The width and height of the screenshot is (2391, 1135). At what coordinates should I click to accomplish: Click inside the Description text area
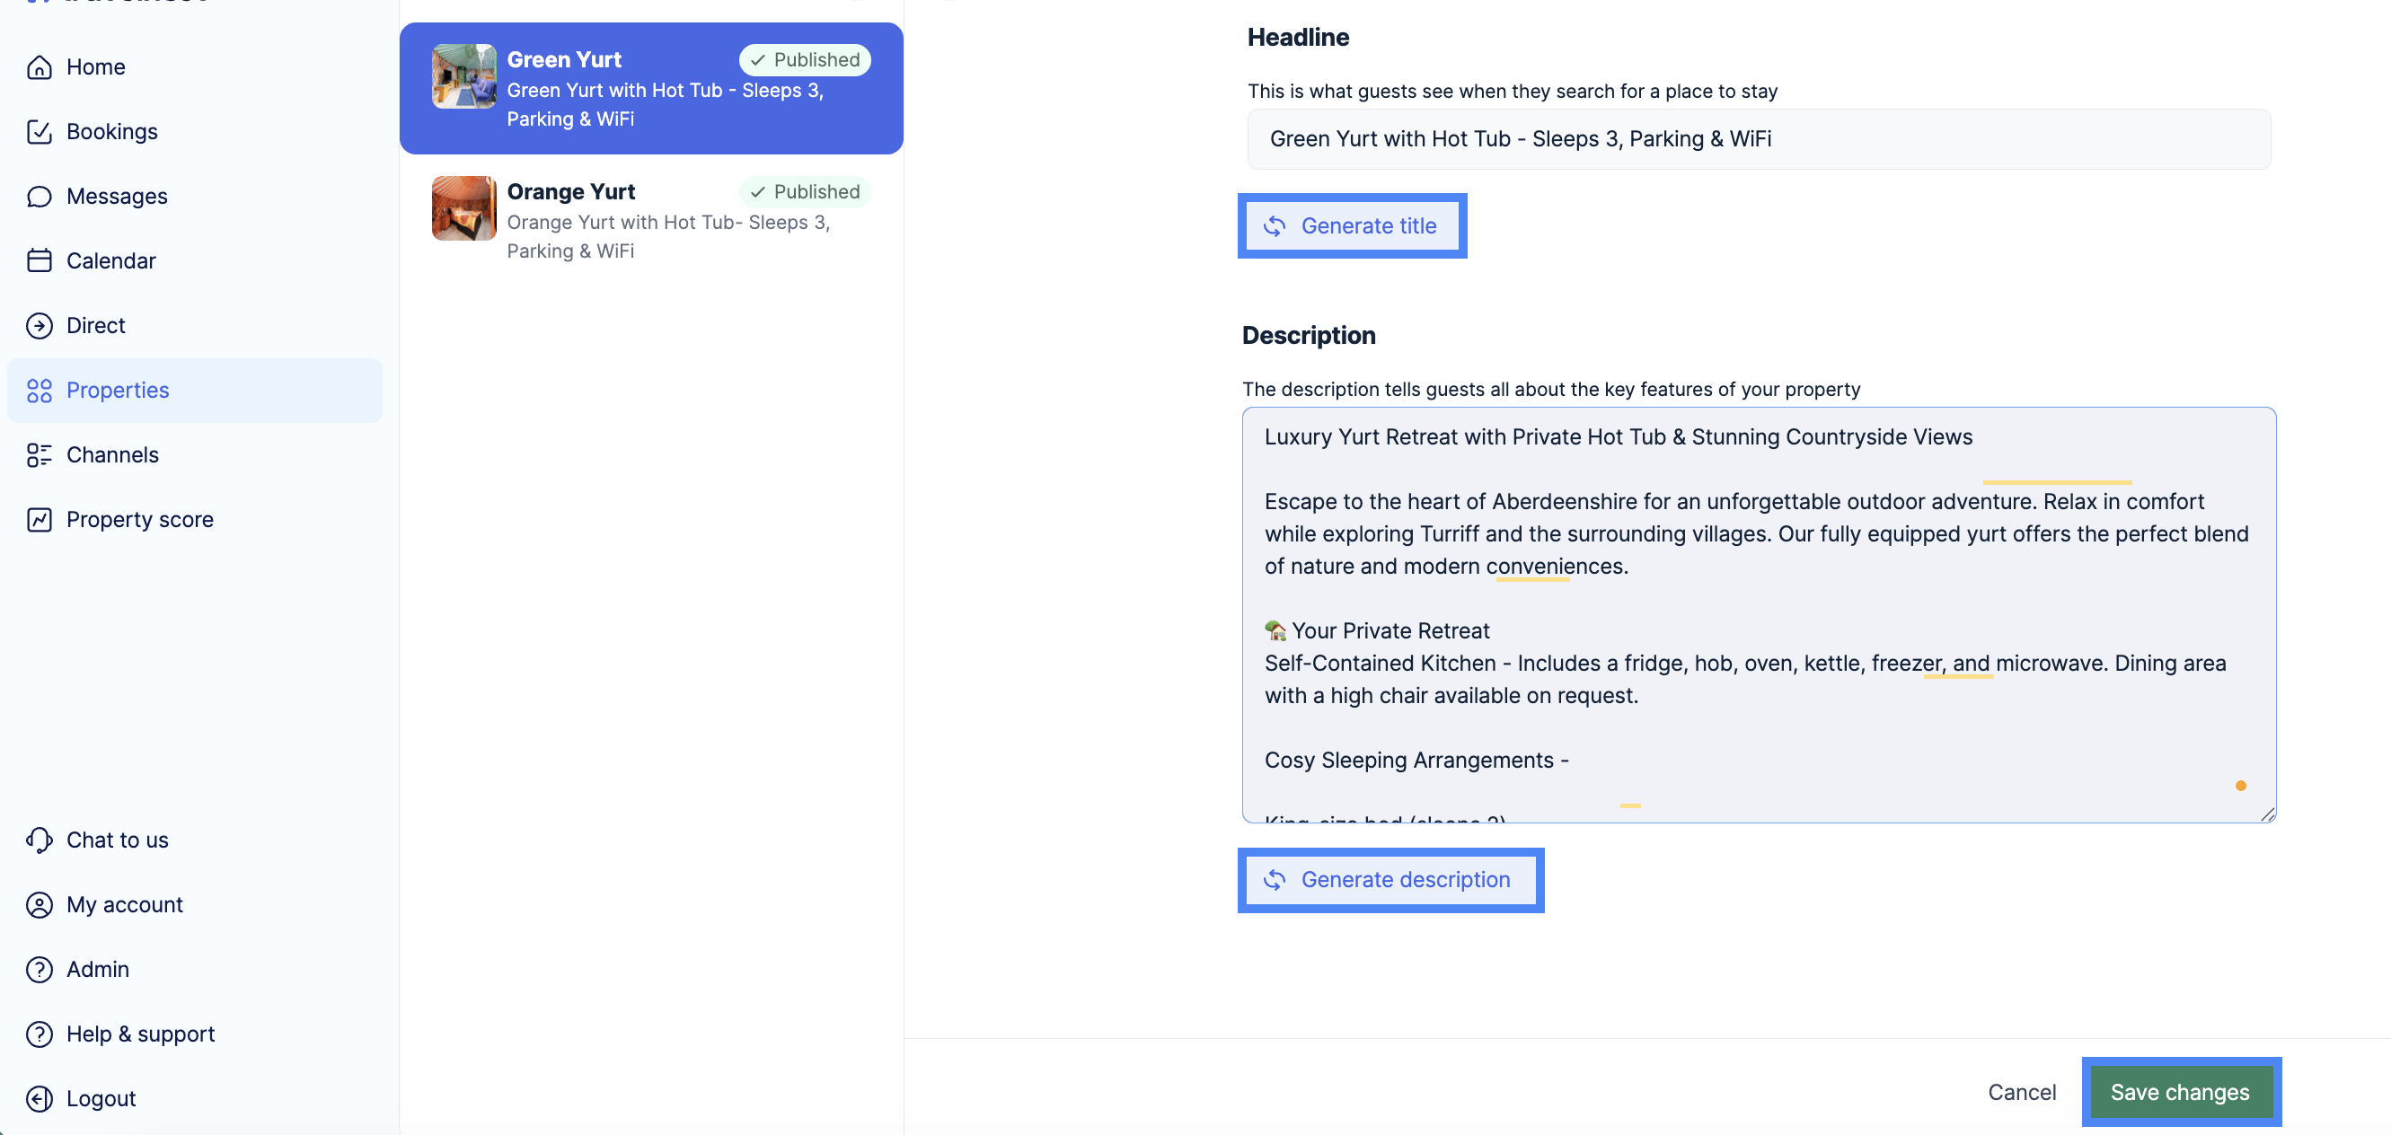[1758, 612]
